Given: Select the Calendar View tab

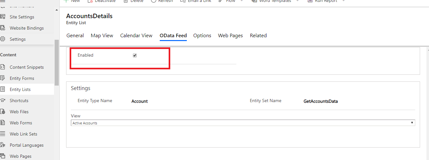Looking at the screenshot, I should [x=136, y=36].
